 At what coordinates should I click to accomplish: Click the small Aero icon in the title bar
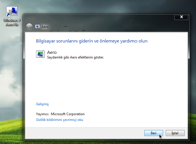(x=37, y=27)
